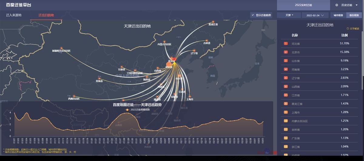Screen dimensions: 364x161
Task: Select the 2022实时迁徙 tab
Action: pos(303,5)
